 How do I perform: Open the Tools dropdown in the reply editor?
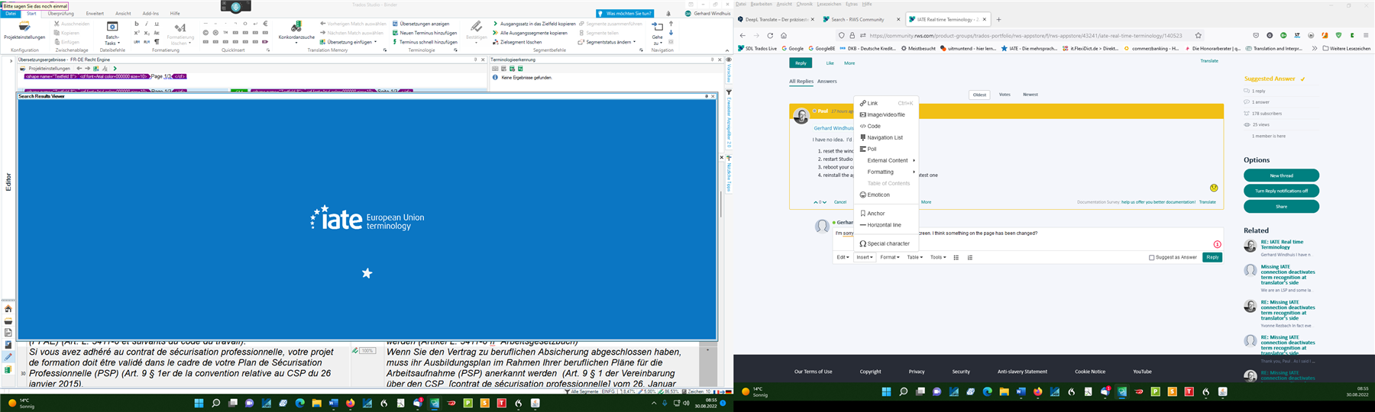click(x=938, y=257)
